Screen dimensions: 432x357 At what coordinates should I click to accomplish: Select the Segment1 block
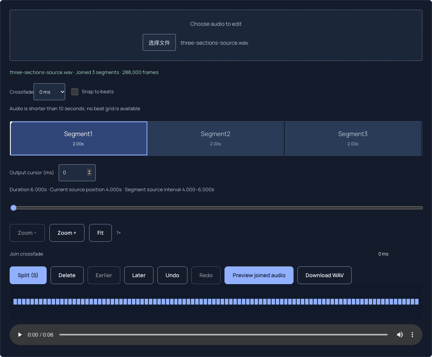79,138
